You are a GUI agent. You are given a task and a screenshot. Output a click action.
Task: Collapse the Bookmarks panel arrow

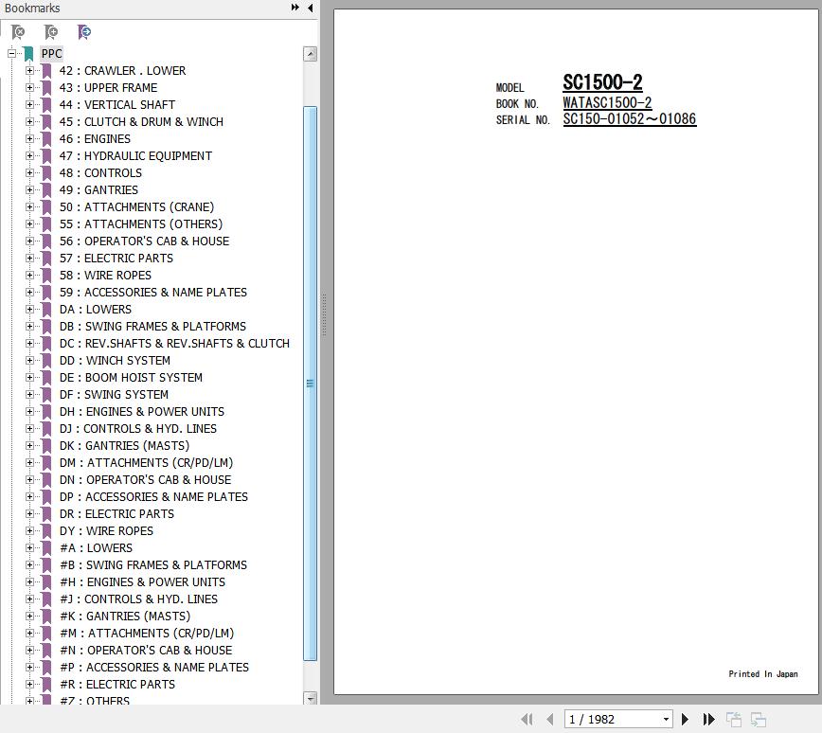pyautogui.click(x=311, y=8)
